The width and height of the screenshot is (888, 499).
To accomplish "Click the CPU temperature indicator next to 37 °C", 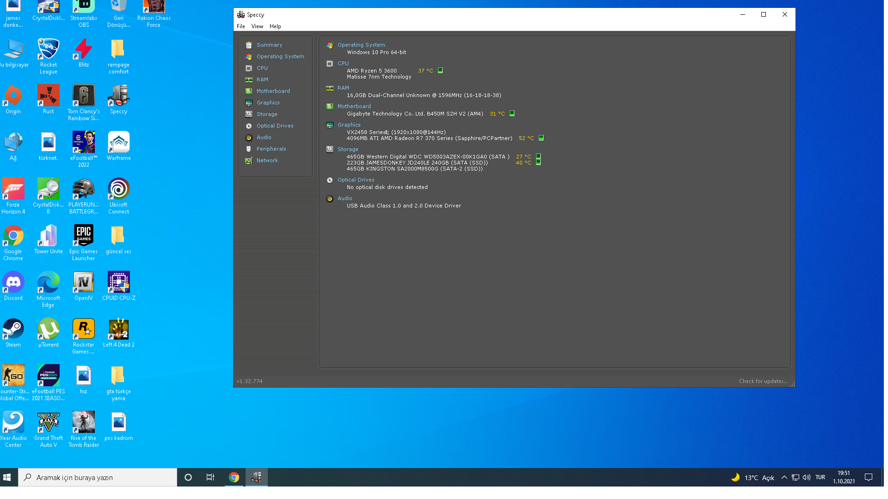I will point(440,70).
